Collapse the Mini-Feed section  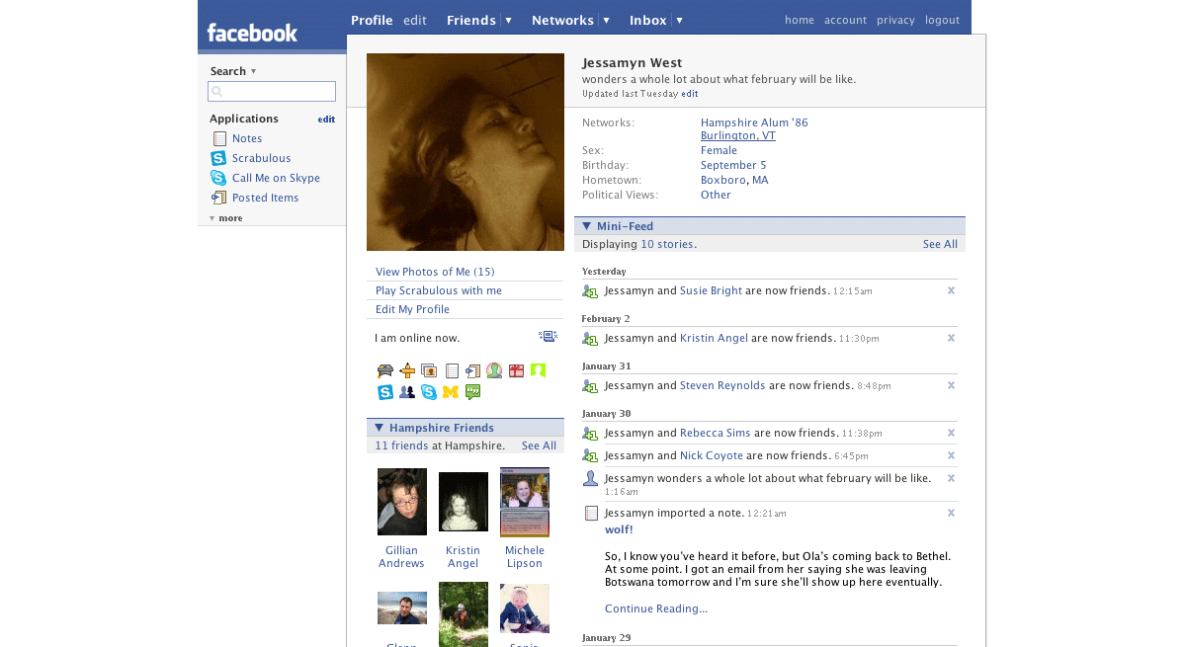tap(586, 226)
